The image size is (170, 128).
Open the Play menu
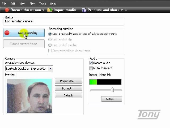32,4
